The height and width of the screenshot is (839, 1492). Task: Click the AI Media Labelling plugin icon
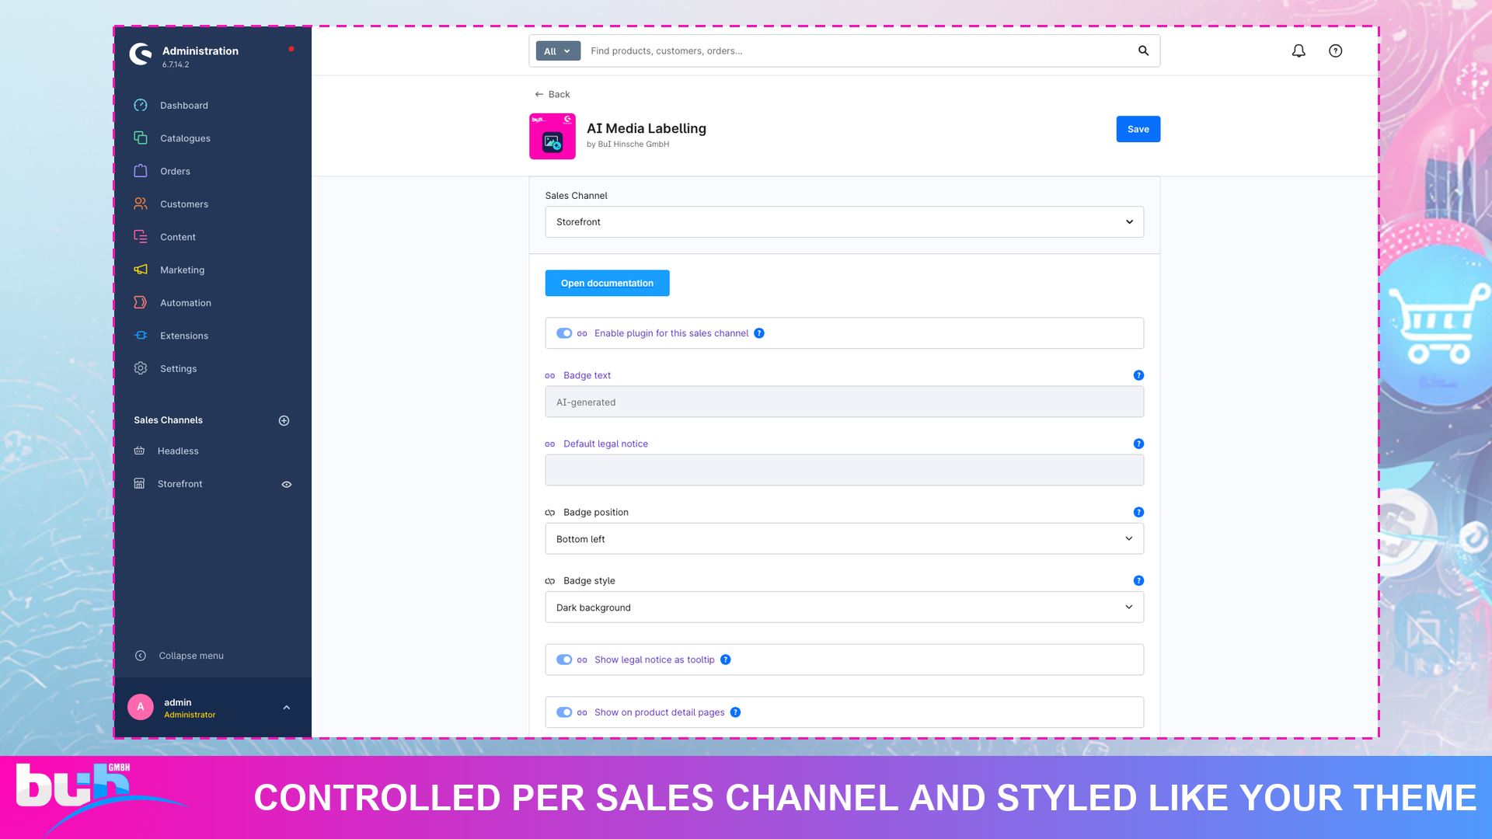[553, 136]
